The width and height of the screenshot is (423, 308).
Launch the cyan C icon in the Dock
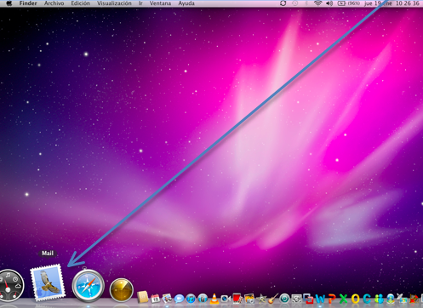[x=367, y=299]
